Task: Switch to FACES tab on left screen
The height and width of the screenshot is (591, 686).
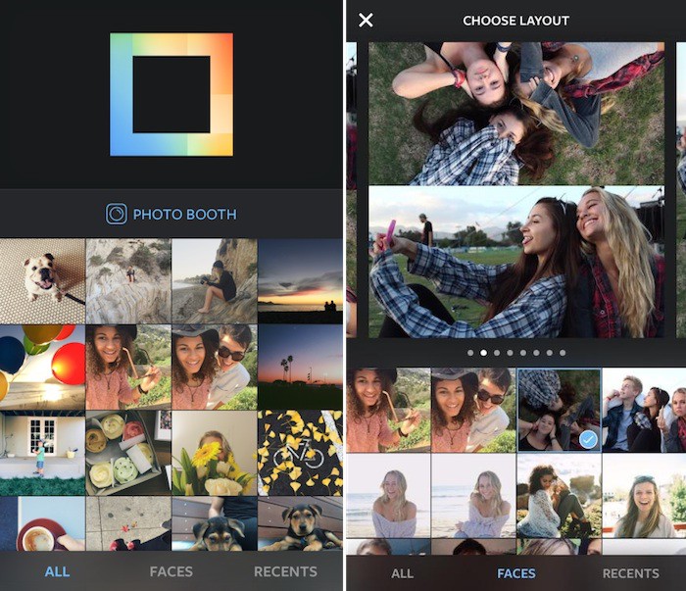Action: pos(171,571)
